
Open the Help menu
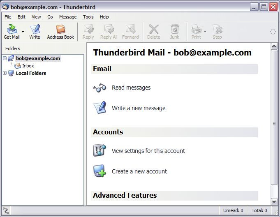(104, 17)
